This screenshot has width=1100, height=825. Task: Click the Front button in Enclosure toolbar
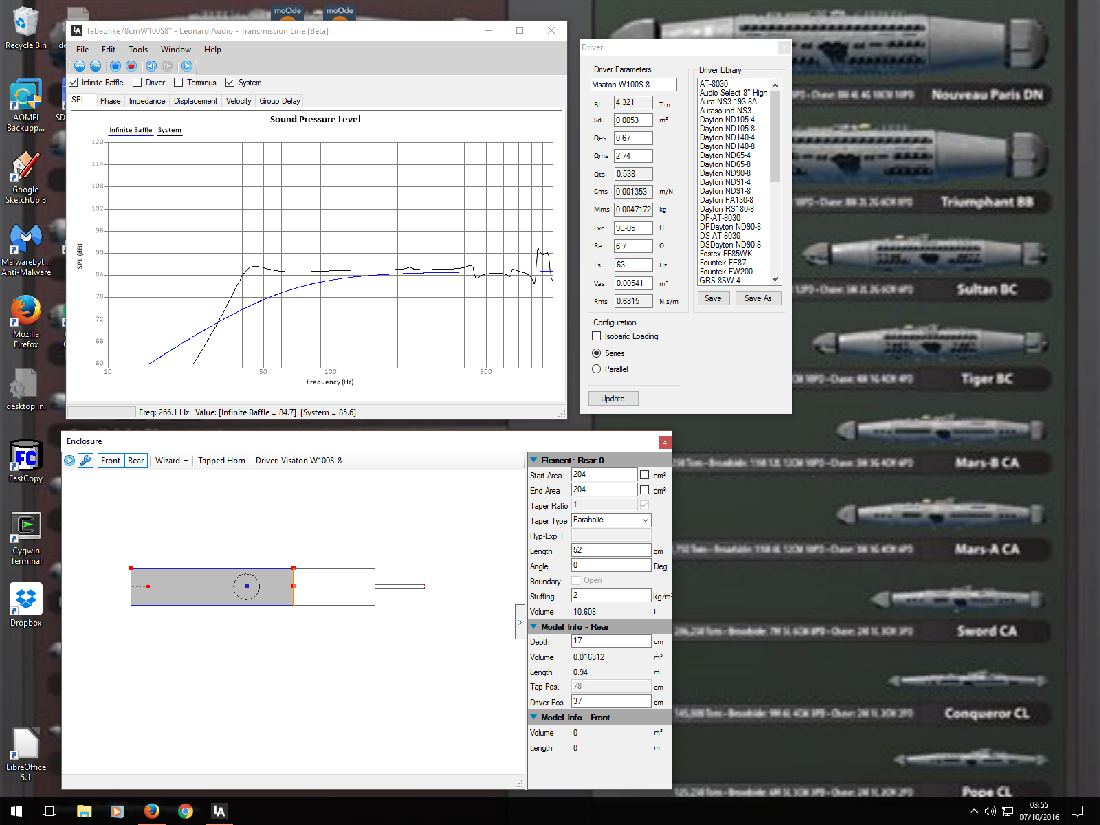pyautogui.click(x=111, y=461)
